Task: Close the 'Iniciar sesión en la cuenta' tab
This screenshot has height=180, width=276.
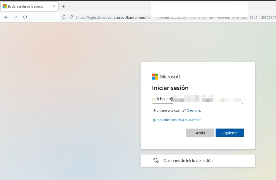Action: click(x=54, y=6)
